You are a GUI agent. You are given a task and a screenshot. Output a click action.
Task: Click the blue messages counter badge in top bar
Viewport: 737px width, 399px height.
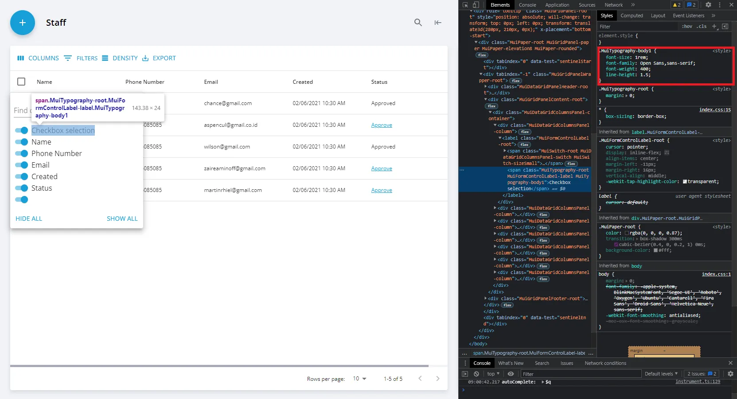[691, 5]
